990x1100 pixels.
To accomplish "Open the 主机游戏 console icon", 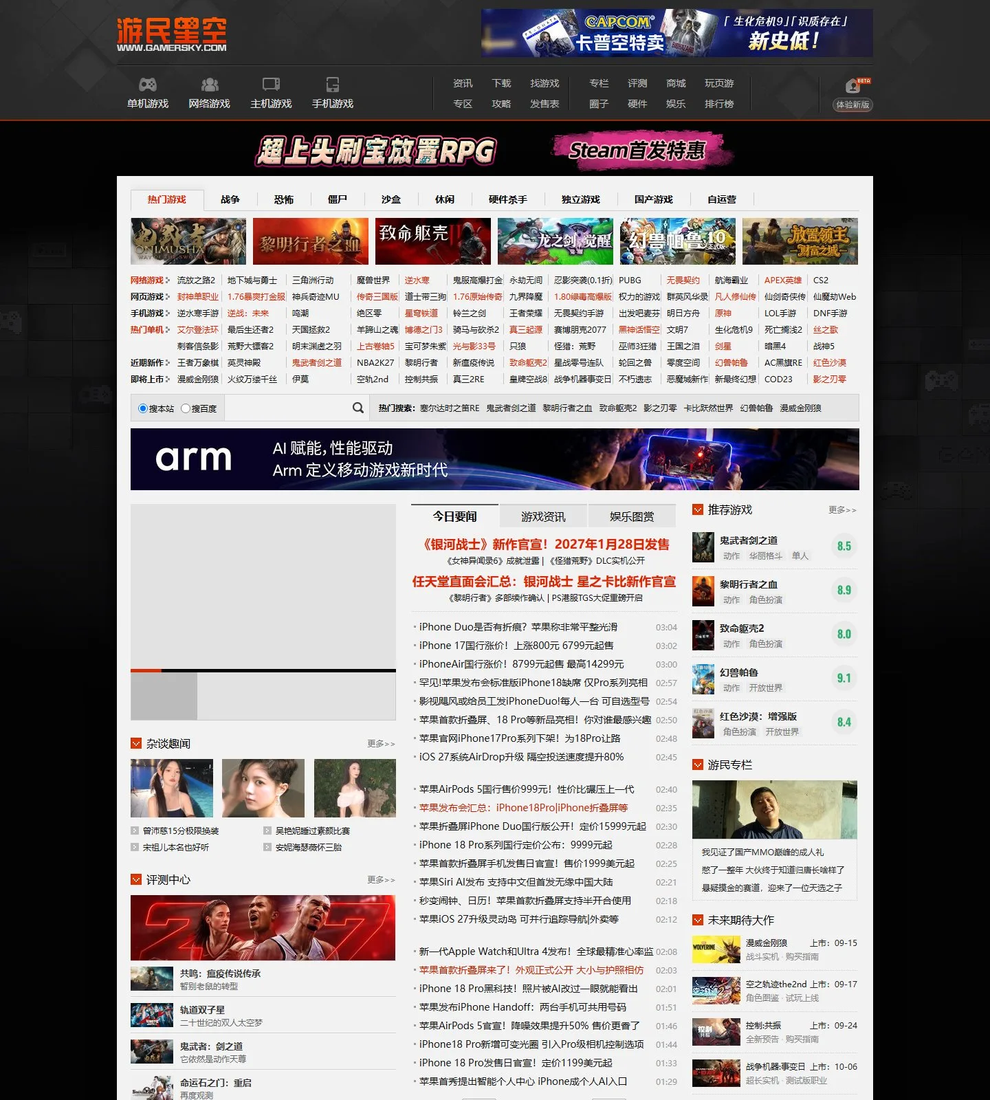I will tap(271, 85).
